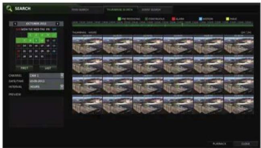Click the green recording timeline bar
The image size is (261, 148).
pos(163,25)
